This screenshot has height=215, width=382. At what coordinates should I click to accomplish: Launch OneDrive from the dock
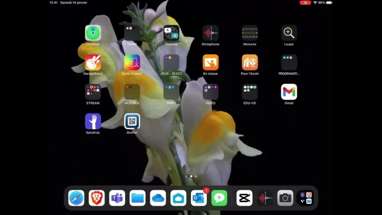click(158, 198)
